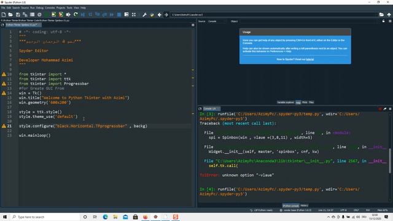
Task: Open the tutorial link in Usage box
Action: tap(309, 60)
